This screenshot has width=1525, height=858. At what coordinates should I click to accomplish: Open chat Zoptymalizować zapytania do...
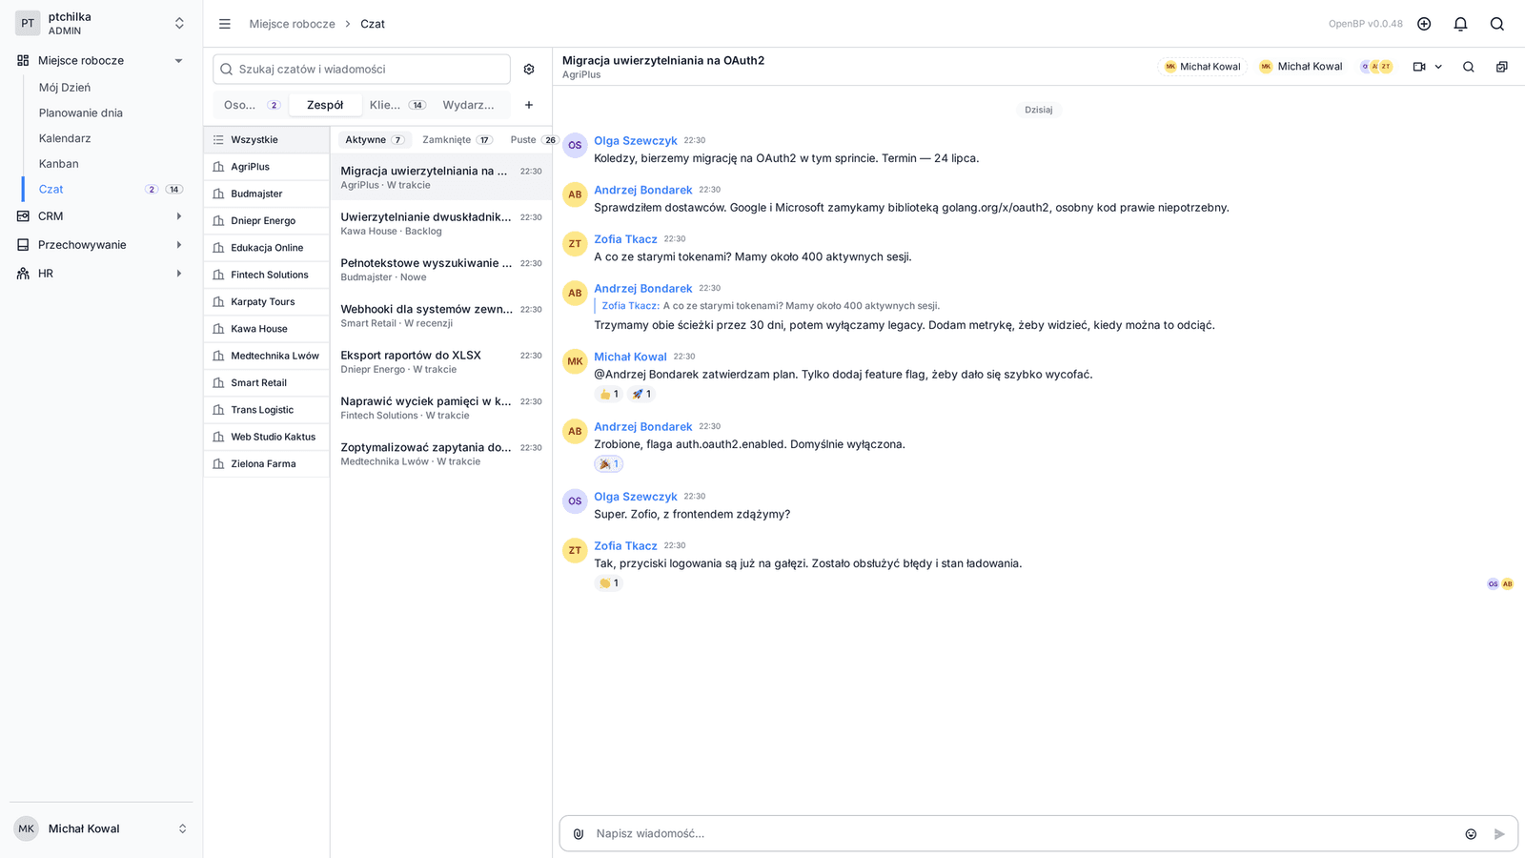click(441, 454)
